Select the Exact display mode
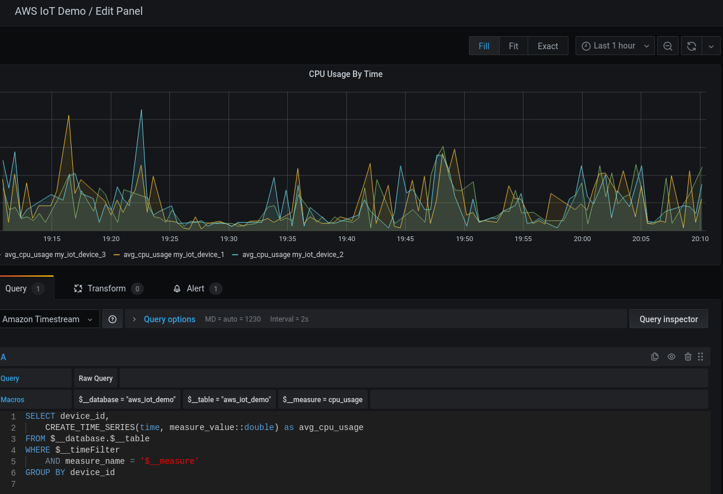 click(x=547, y=46)
